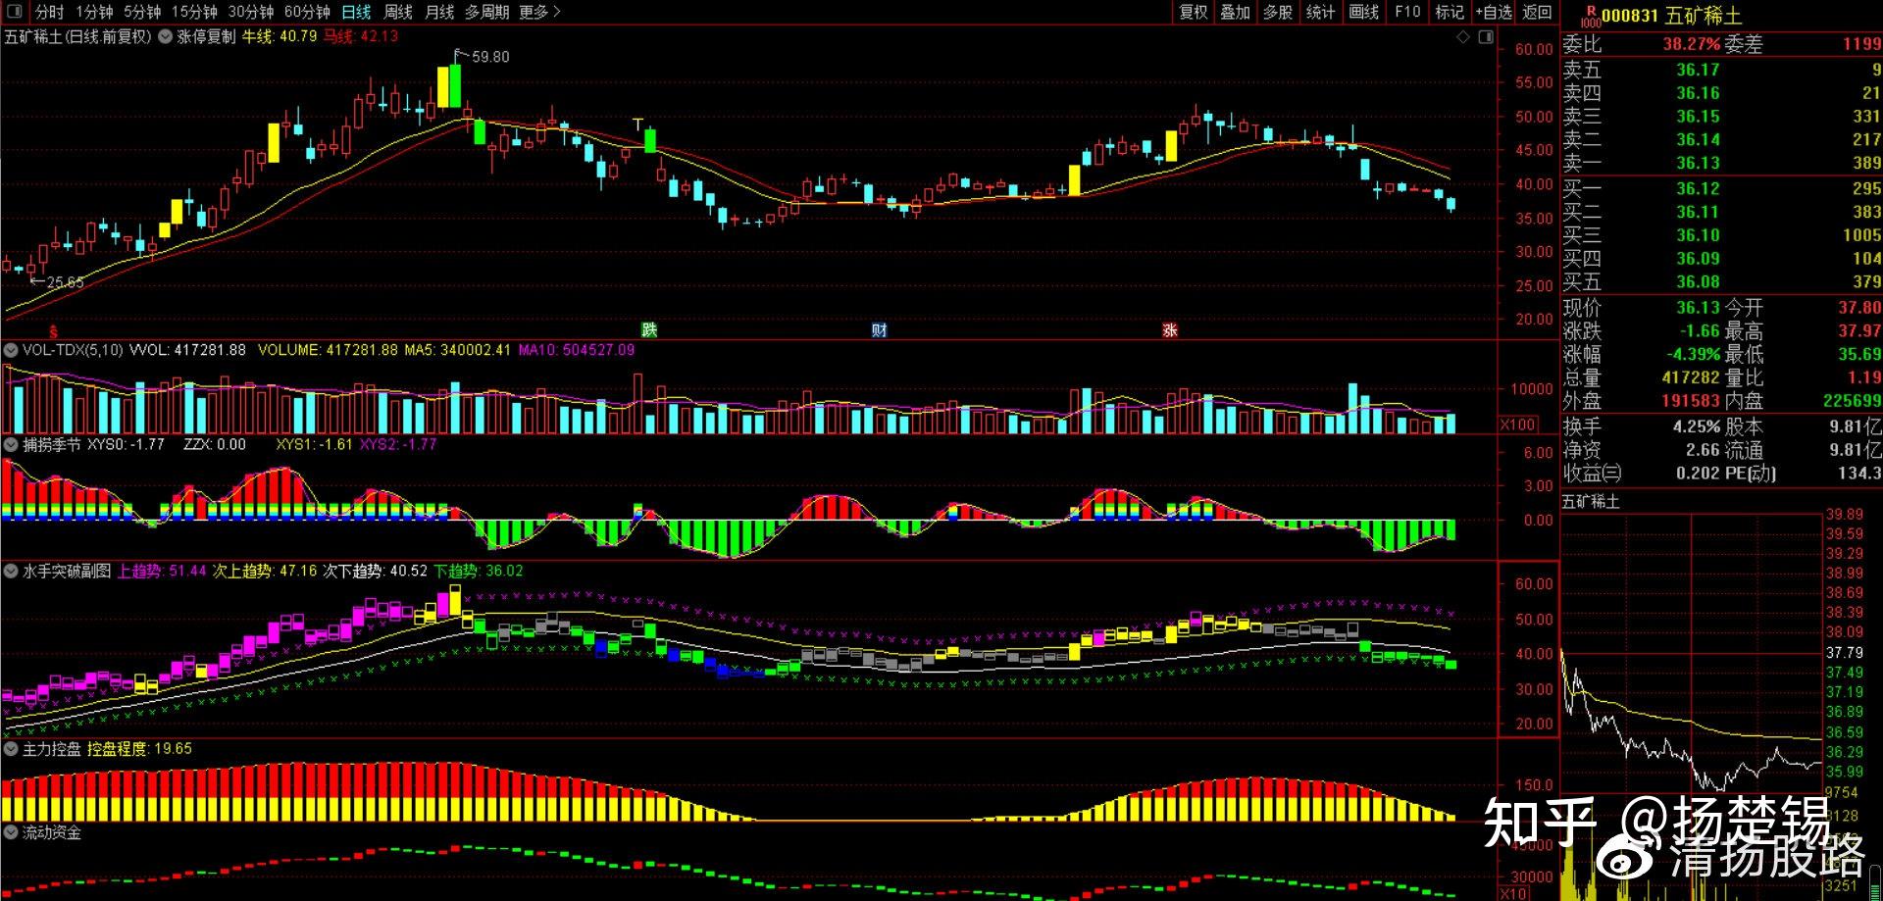
Task: Click the R margin-trading badge beside 000831
Action: point(1590,16)
